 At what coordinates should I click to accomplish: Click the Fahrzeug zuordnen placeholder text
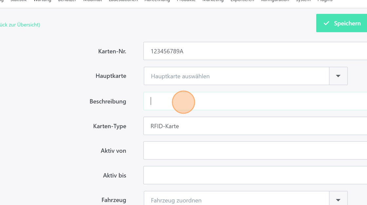click(x=176, y=200)
